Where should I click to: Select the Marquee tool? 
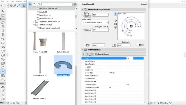pyautogui.click(x=3, y=15)
